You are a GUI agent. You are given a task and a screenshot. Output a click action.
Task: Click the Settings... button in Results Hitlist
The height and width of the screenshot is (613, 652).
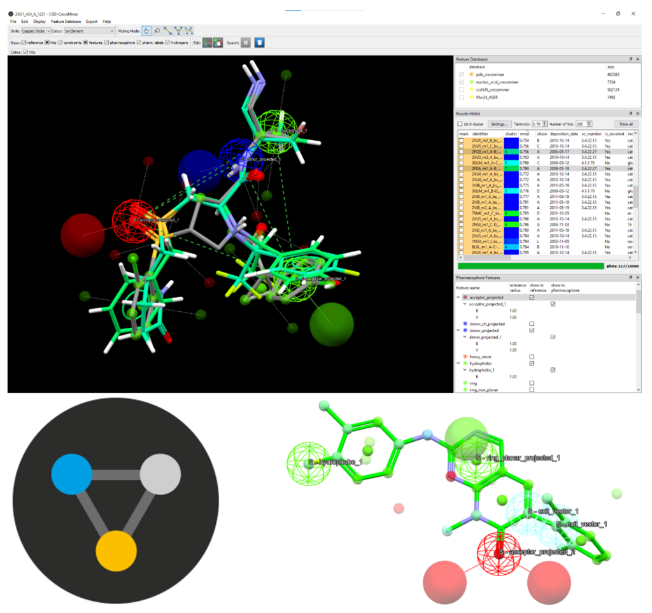click(499, 124)
